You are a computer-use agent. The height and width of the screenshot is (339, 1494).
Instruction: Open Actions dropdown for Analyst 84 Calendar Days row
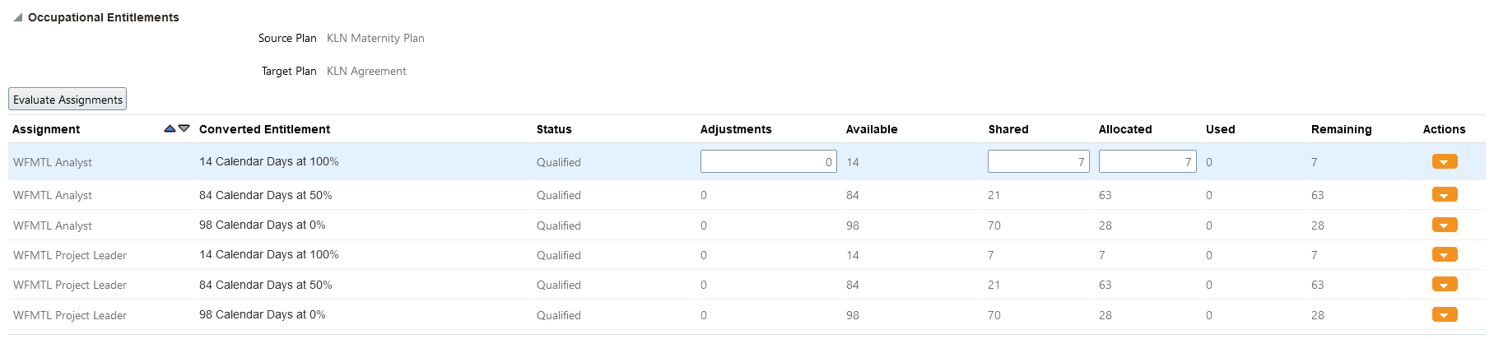point(1444,195)
